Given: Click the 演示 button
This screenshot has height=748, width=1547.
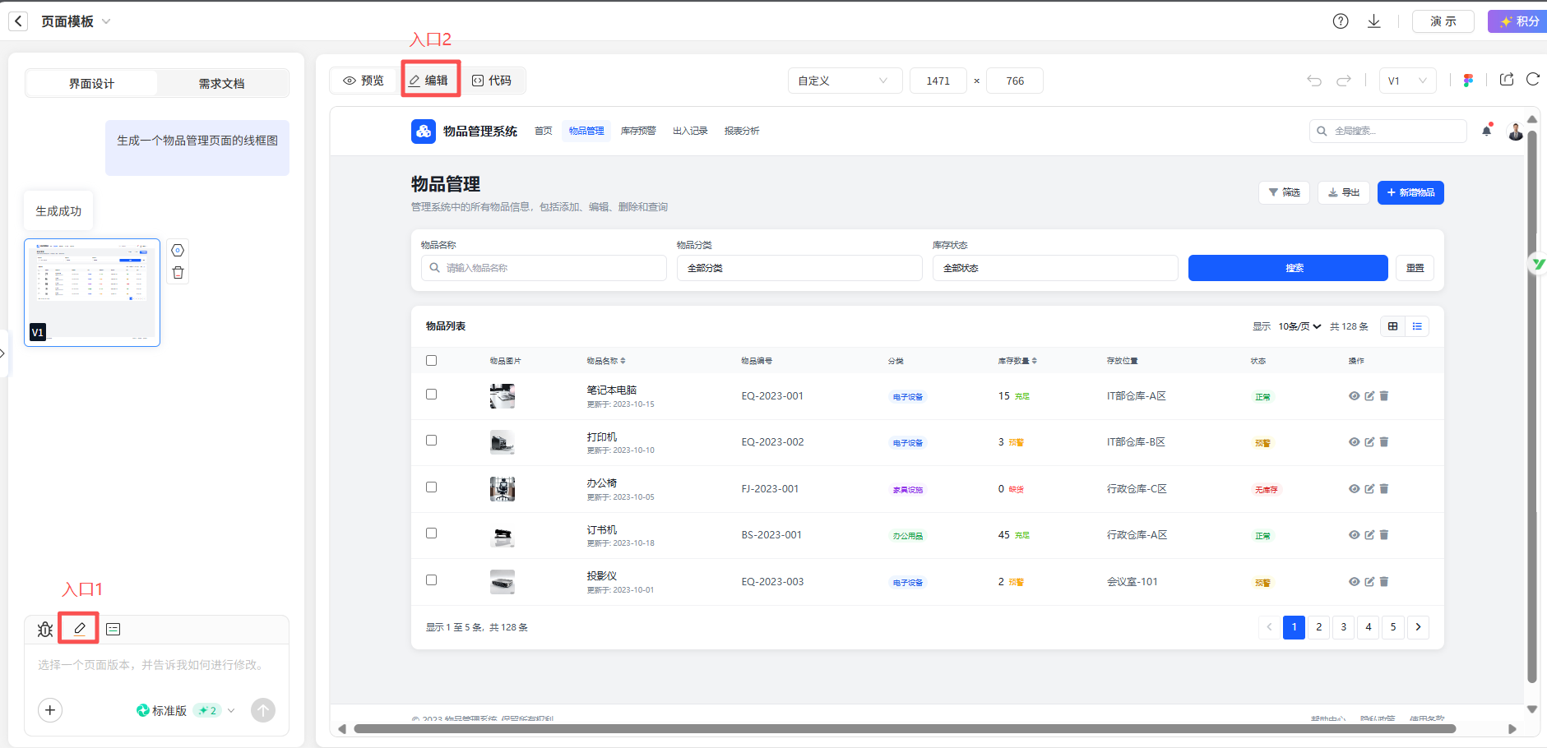Looking at the screenshot, I should pos(1443,21).
